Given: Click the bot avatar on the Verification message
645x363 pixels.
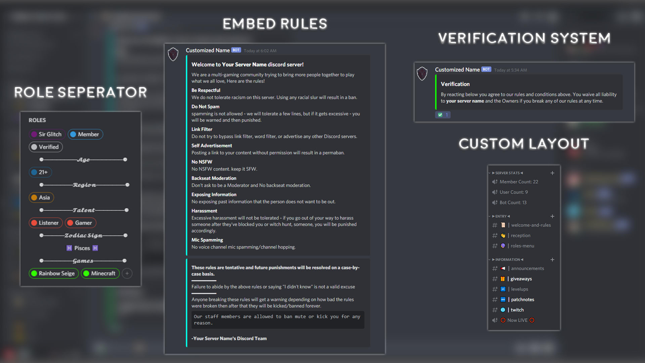Looking at the screenshot, I should pyautogui.click(x=422, y=73).
